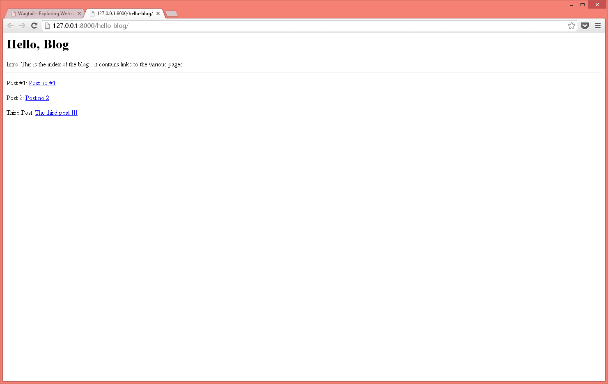Click the 'Post #1:' label text
The image size is (608, 384).
coord(17,83)
